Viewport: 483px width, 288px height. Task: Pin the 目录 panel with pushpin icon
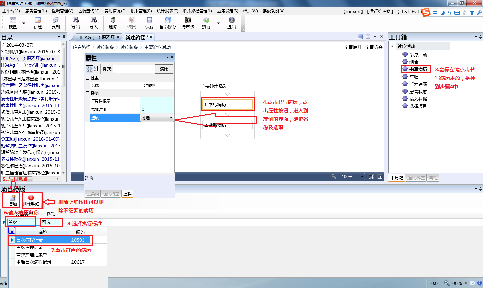64,37
